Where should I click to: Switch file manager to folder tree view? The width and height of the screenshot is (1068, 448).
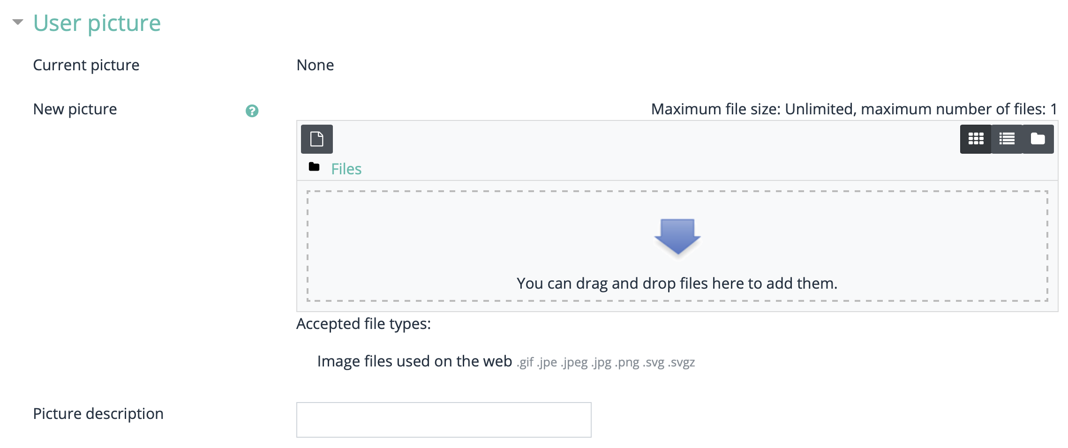coord(1038,139)
